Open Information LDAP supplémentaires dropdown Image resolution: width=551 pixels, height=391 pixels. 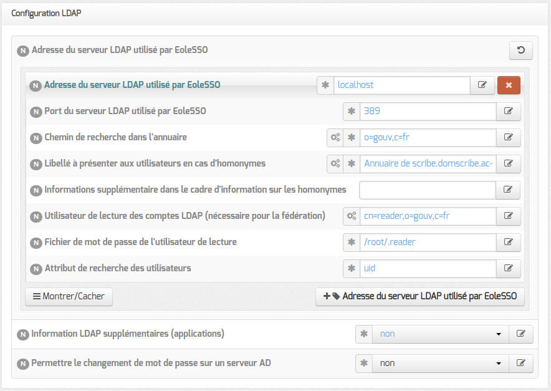[441, 334]
